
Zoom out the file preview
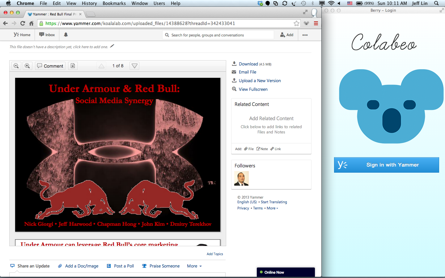(x=16, y=66)
